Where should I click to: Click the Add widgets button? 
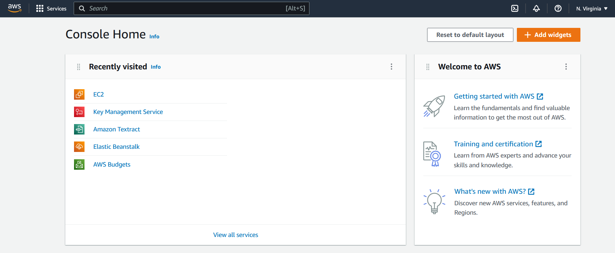coord(548,35)
